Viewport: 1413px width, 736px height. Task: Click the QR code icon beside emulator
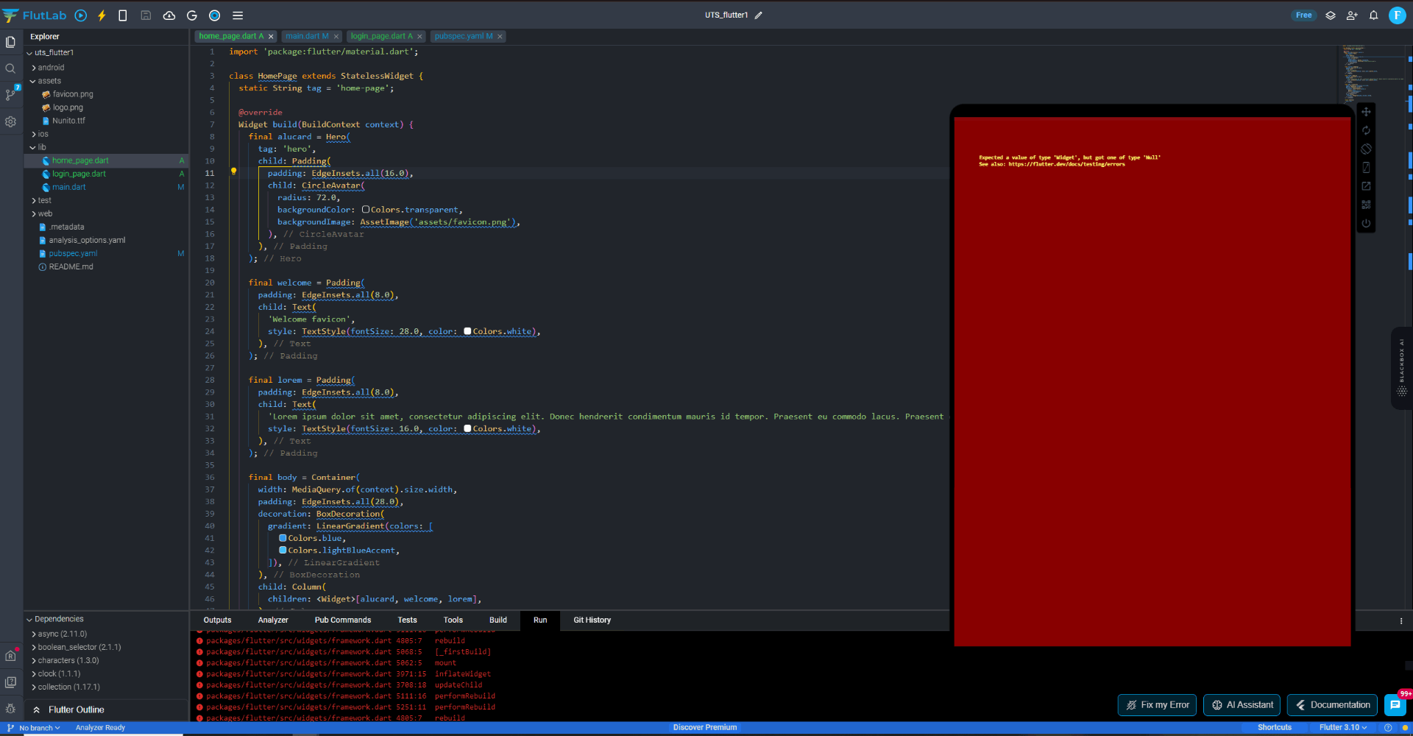click(1366, 205)
